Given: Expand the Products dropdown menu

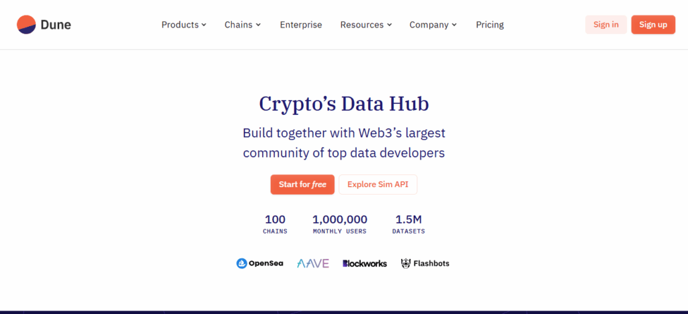Looking at the screenshot, I should (184, 25).
